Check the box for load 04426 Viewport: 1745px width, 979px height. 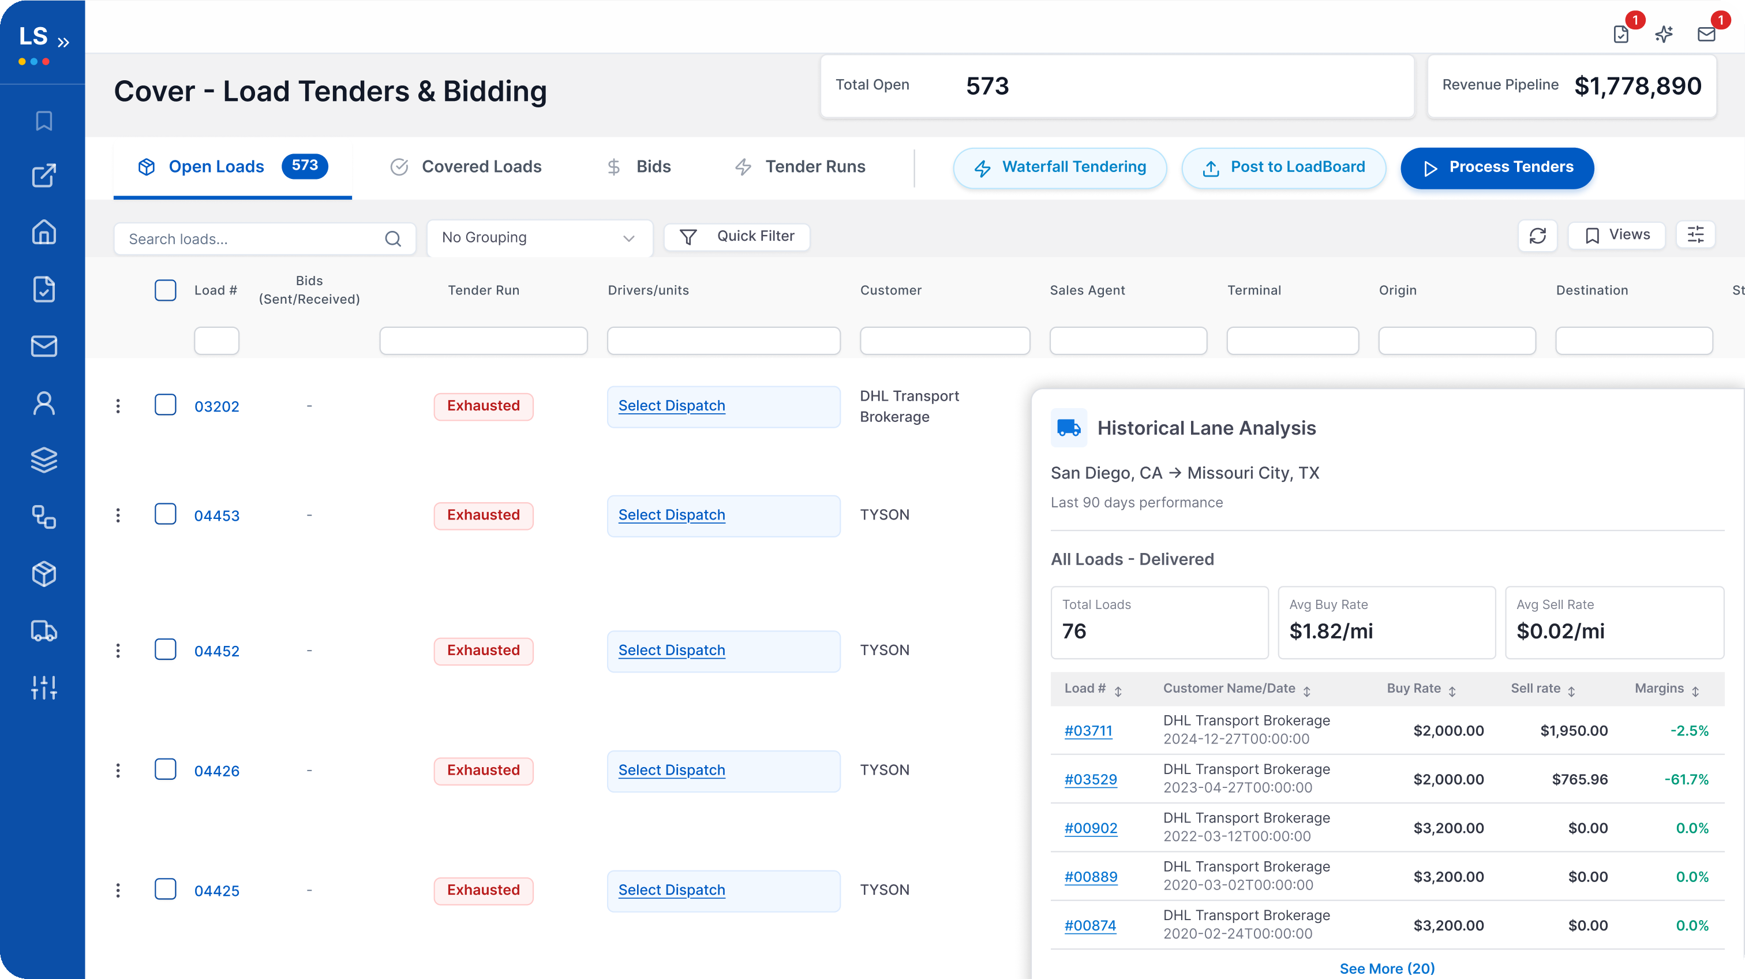click(x=165, y=769)
